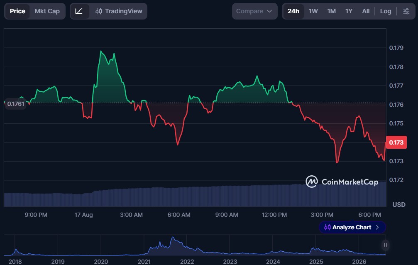Click the 0.177 y-axis label

[x=396, y=86]
